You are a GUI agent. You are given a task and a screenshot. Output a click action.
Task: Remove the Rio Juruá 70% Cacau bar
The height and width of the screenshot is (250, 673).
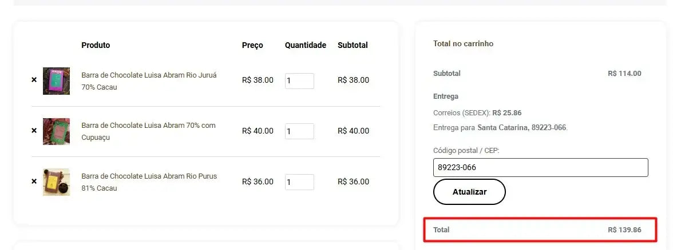click(34, 80)
